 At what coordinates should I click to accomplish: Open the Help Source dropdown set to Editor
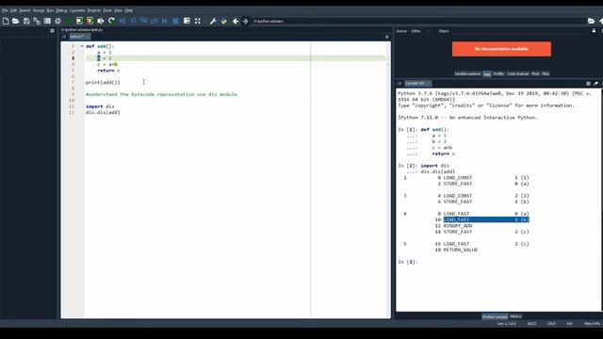421,31
